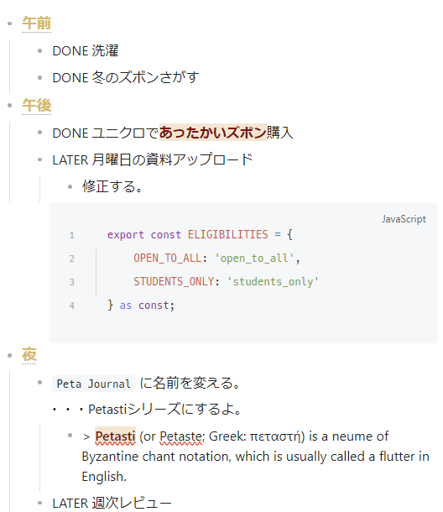Click the highlighted あったかいズボン text
Image resolution: width=443 pixels, height=512 pixels.
[213, 133]
